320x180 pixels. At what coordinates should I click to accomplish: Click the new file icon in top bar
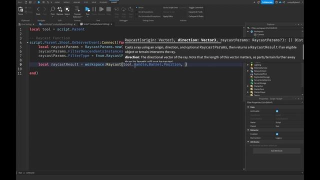point(26,2)
